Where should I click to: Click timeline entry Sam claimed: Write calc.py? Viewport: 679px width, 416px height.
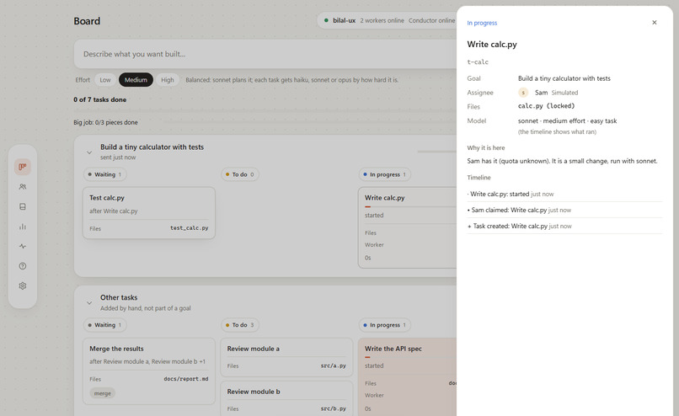564,210
